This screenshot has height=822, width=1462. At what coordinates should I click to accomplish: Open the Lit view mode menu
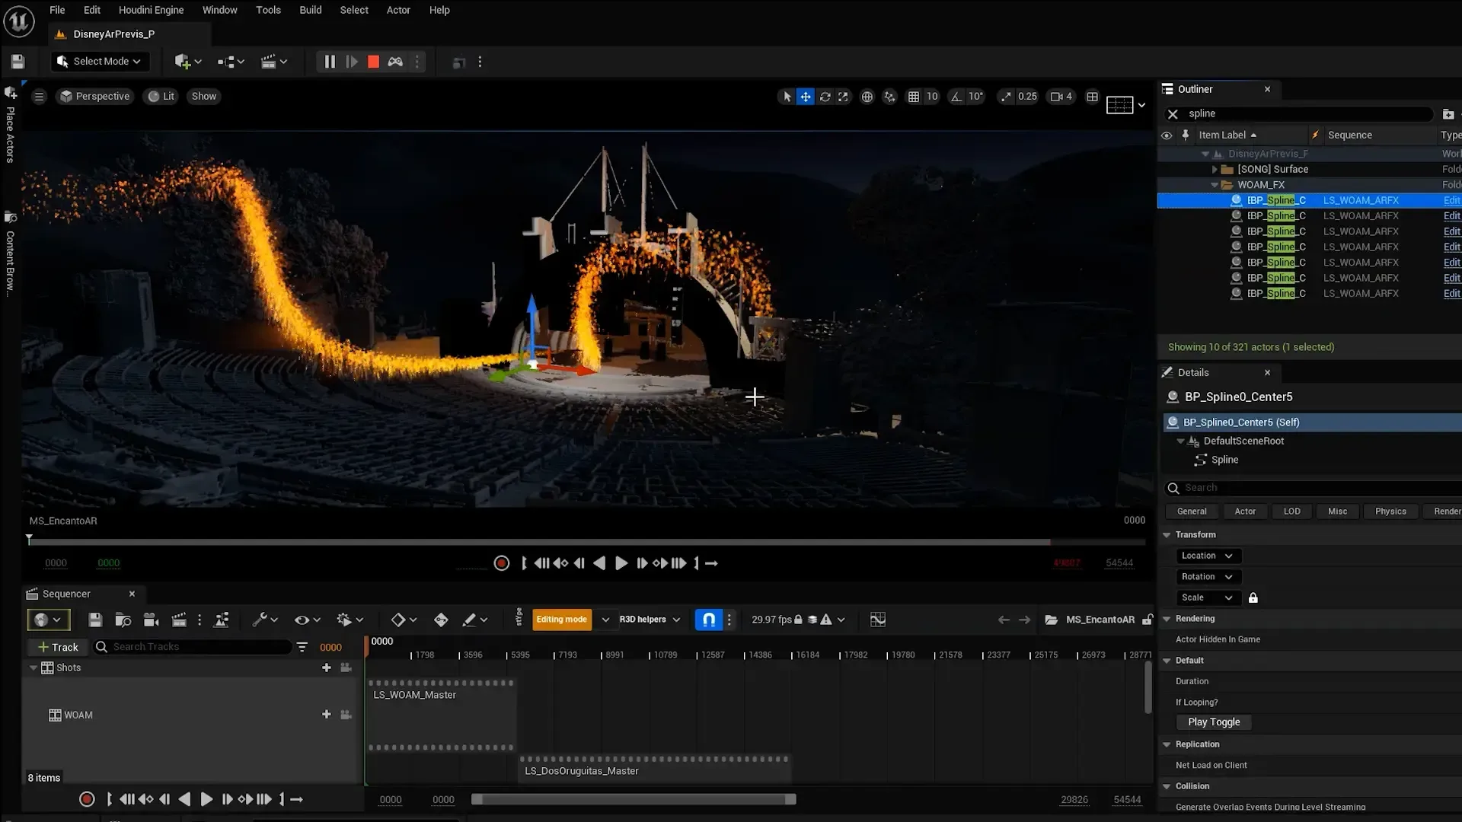coord(161,97)
